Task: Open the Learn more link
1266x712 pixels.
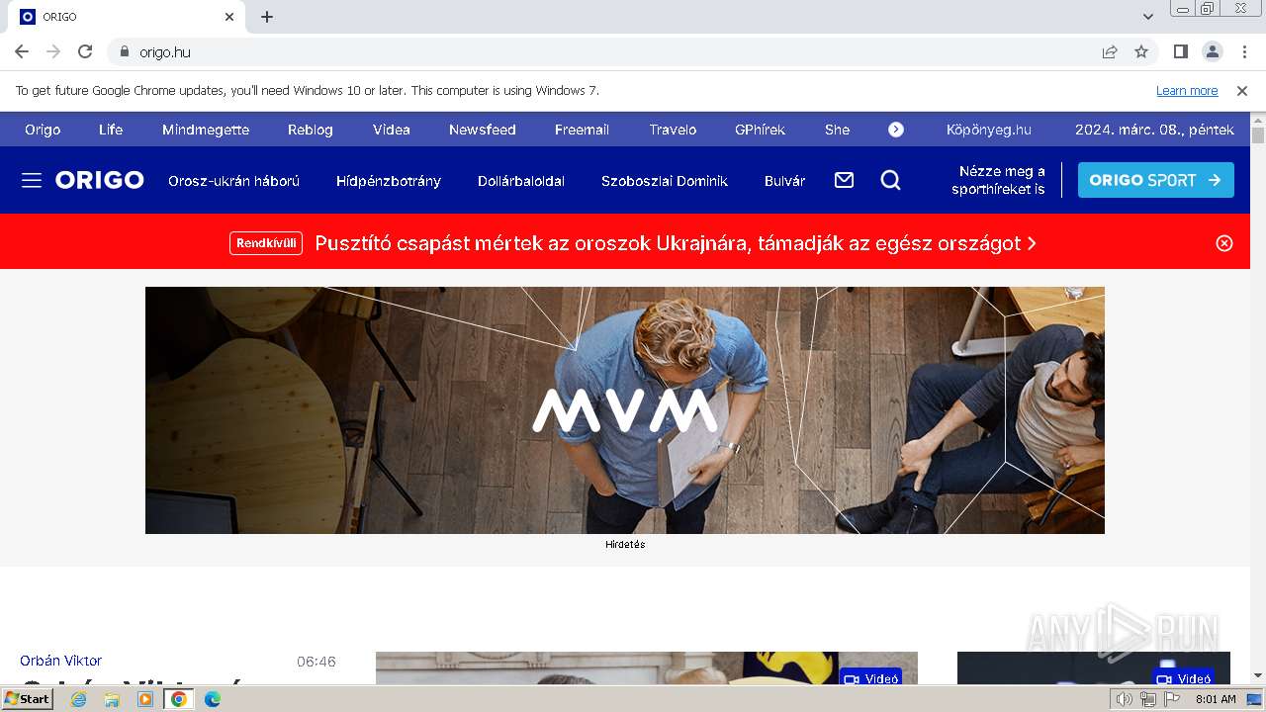Action: [x=1187, y=90]
